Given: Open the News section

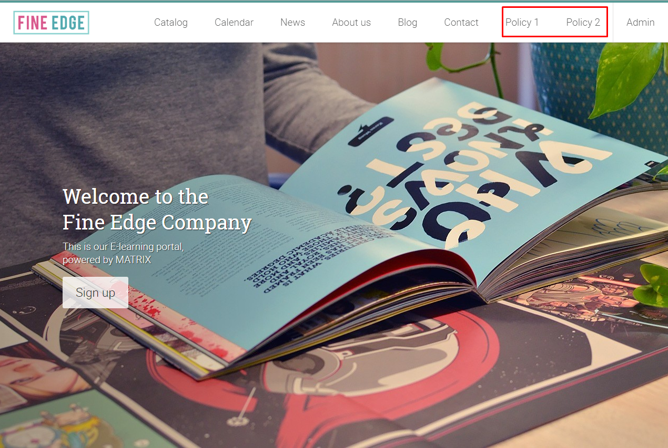Looking at the screenshot, I should pos(292,23).
